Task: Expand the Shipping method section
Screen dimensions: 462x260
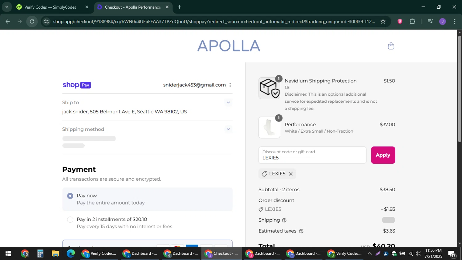Action: click(228, 129)
